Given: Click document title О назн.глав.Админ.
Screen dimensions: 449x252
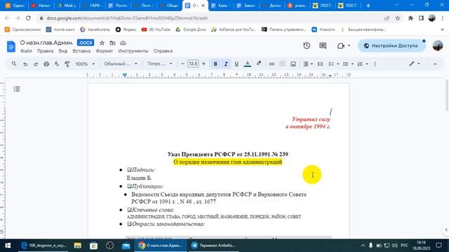Looking at the screenshot, I should (x=46, y=43).
